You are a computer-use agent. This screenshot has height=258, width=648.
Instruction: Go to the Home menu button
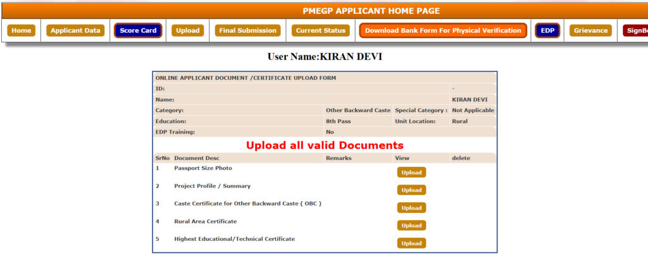pyautogui.click(x=21, y=30)
